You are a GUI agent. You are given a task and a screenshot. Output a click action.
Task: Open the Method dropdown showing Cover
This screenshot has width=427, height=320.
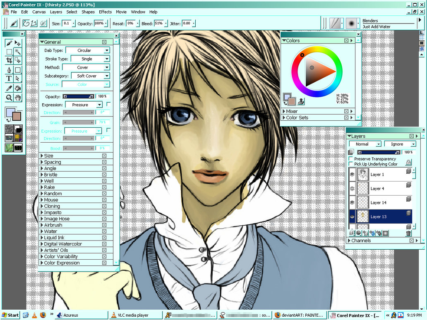tap(86, 67)
